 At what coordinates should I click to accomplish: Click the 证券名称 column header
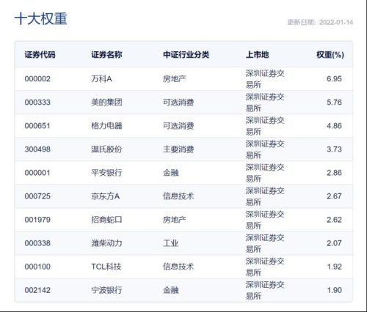106,55
